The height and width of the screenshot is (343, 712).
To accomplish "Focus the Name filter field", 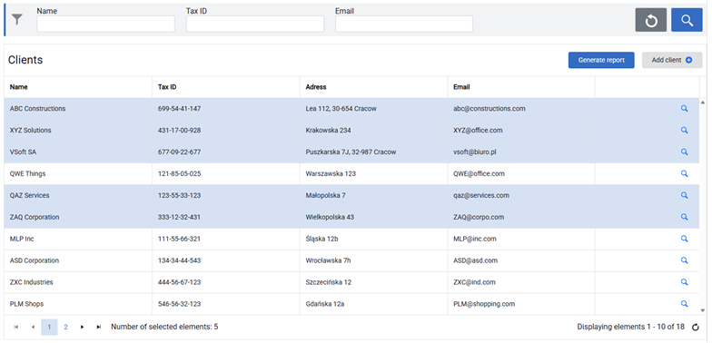I will pyautogui.click(x=105, y=24).
